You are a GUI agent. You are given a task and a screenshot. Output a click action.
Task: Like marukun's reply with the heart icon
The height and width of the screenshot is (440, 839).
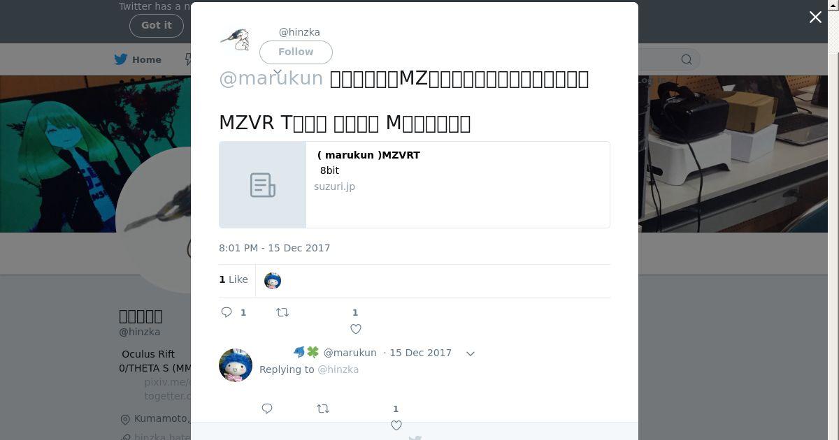(396, 425)
